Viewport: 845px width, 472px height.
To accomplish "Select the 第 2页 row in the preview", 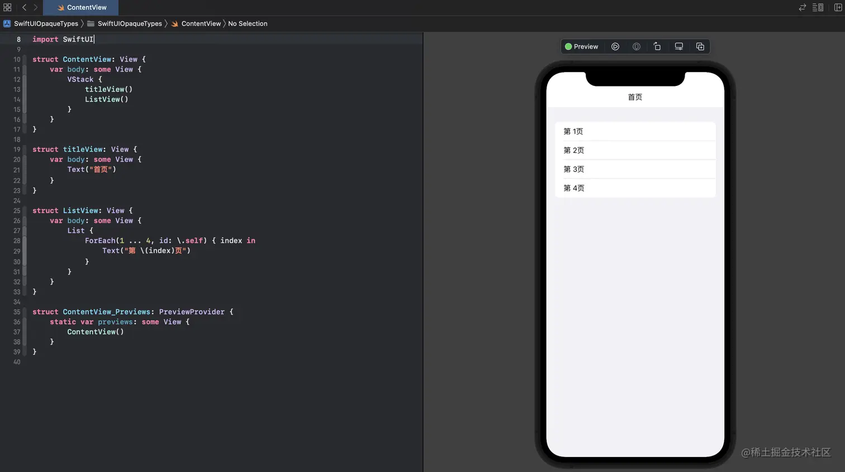I will coord(635,151).
